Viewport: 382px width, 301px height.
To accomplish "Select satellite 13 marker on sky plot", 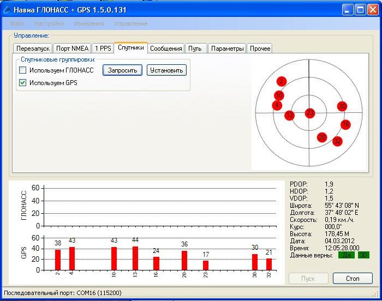I will (x=289, y=115).
